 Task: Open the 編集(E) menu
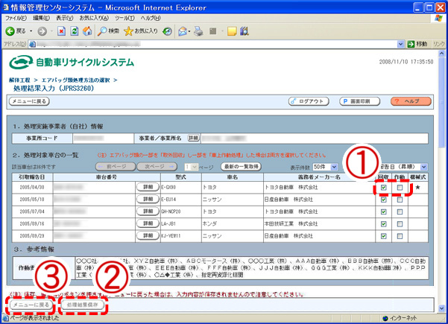coord(41,18)
